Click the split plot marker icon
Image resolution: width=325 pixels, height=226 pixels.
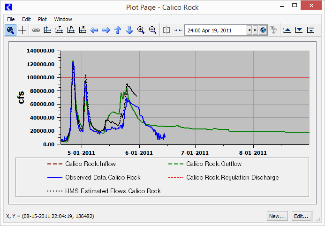[166, 30]
